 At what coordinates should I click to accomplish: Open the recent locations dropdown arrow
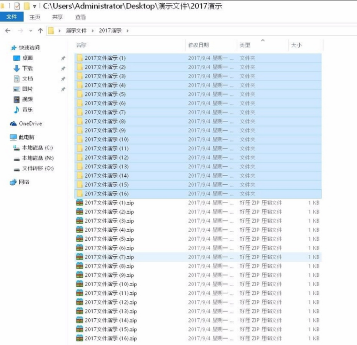(x=31, y=31)
